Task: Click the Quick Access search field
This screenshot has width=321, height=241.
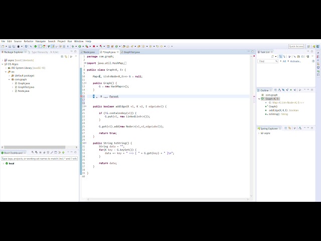Action: click(296, 47)
